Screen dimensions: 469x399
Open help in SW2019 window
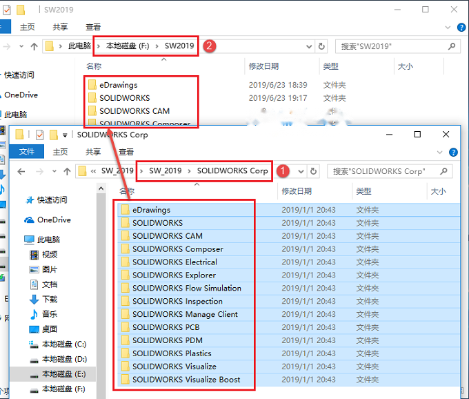coord(461,28)
